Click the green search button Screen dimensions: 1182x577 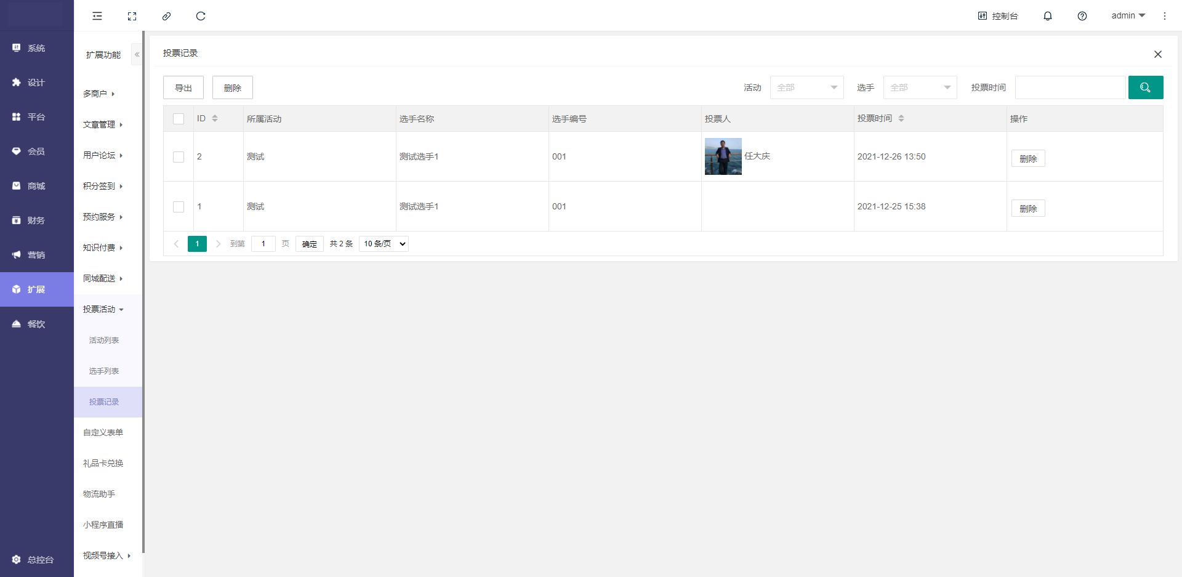click(1145, 87)
